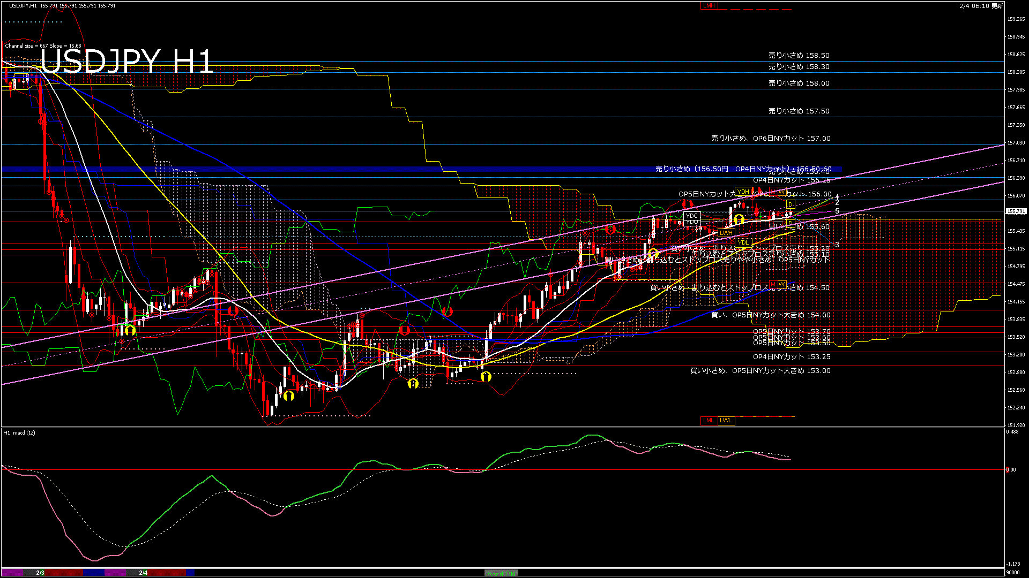Select the yellow YDH marker label
Screen dimensions: 1029x578
(743, 191)
